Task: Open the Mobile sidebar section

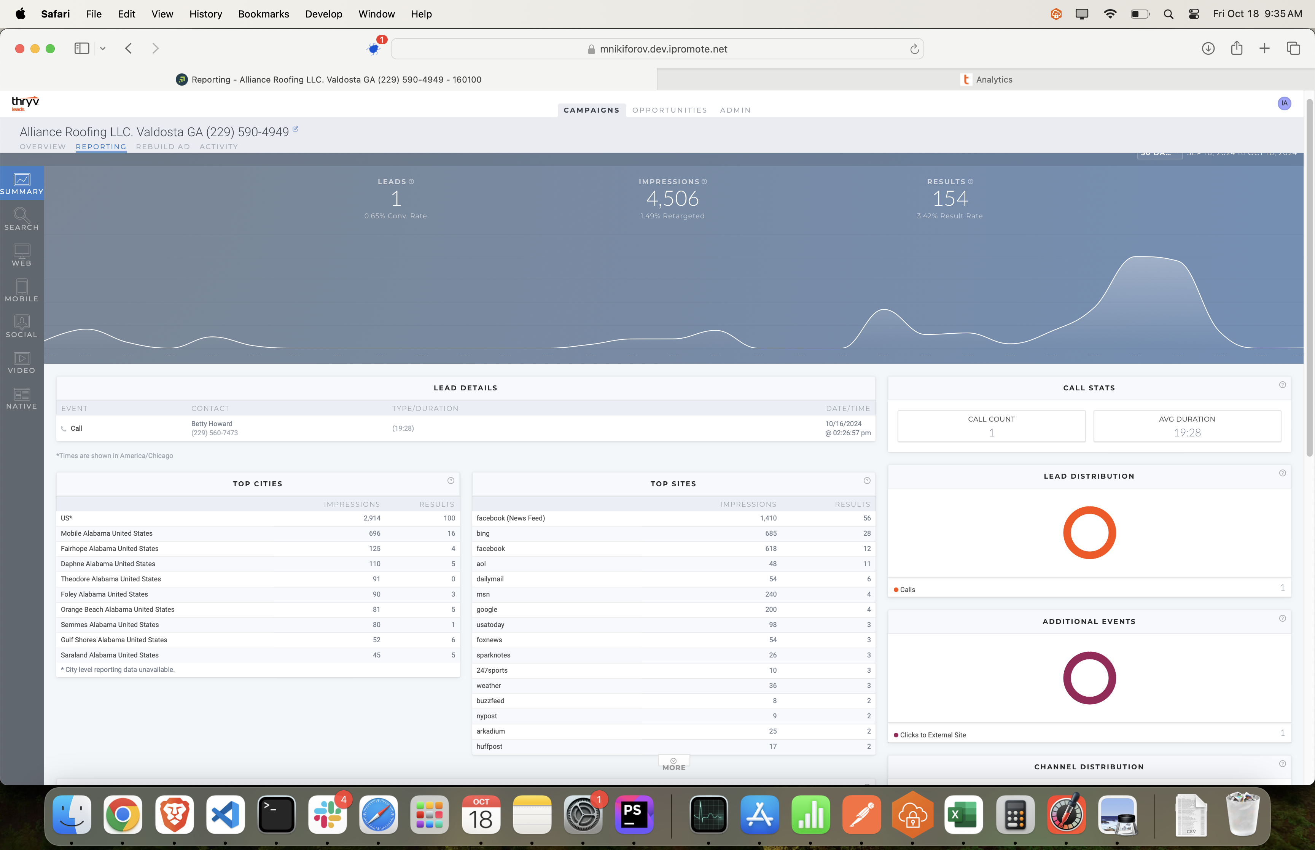Action: click(x=22, y=291)
